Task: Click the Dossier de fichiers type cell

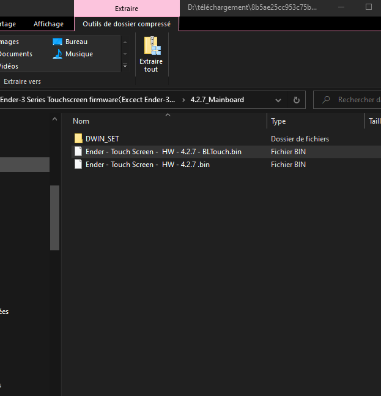Action: (300, 139)
